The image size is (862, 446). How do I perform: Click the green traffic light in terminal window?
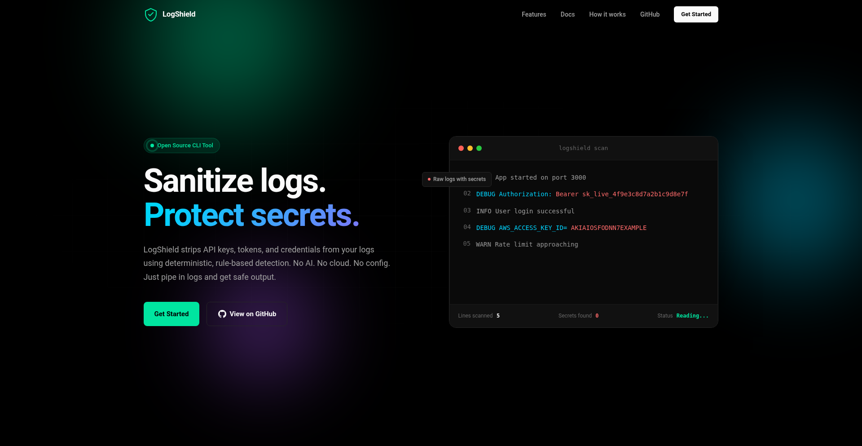pos(479,148)
